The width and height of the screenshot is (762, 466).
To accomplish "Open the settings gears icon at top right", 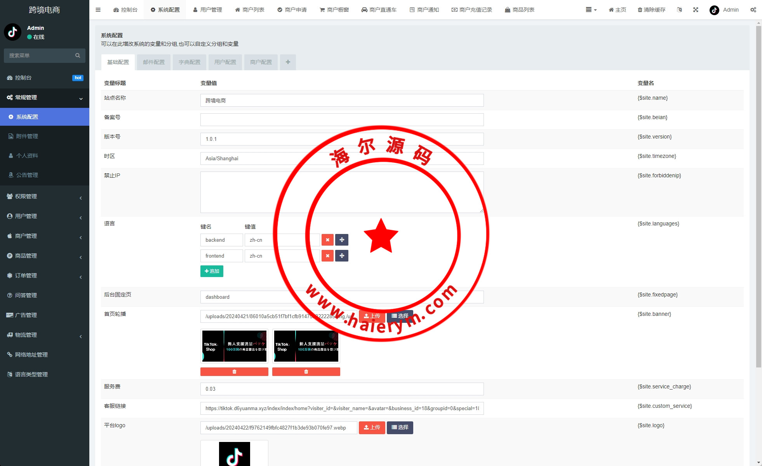I will tap(753, 10).
